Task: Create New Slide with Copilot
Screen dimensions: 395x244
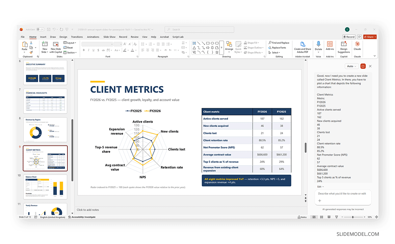Action: pyautogui.click(x=56, y=47)
